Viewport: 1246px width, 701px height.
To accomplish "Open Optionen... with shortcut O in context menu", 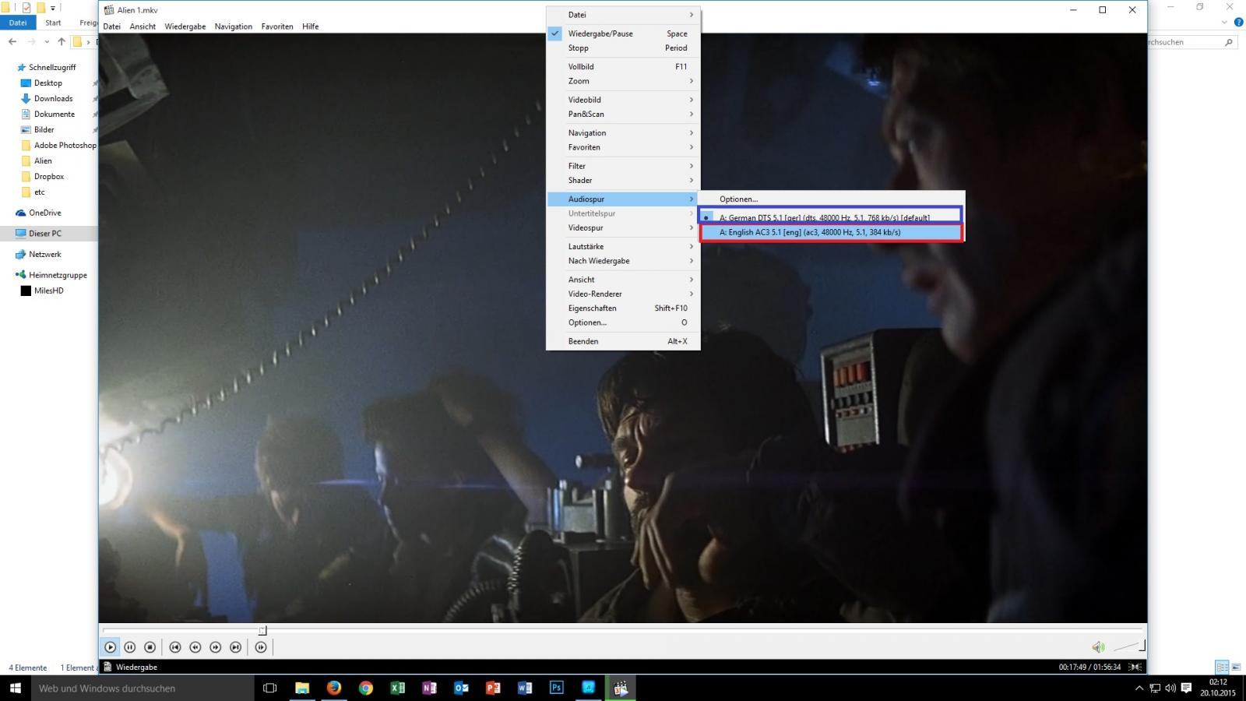I will (x=623, y=322).
